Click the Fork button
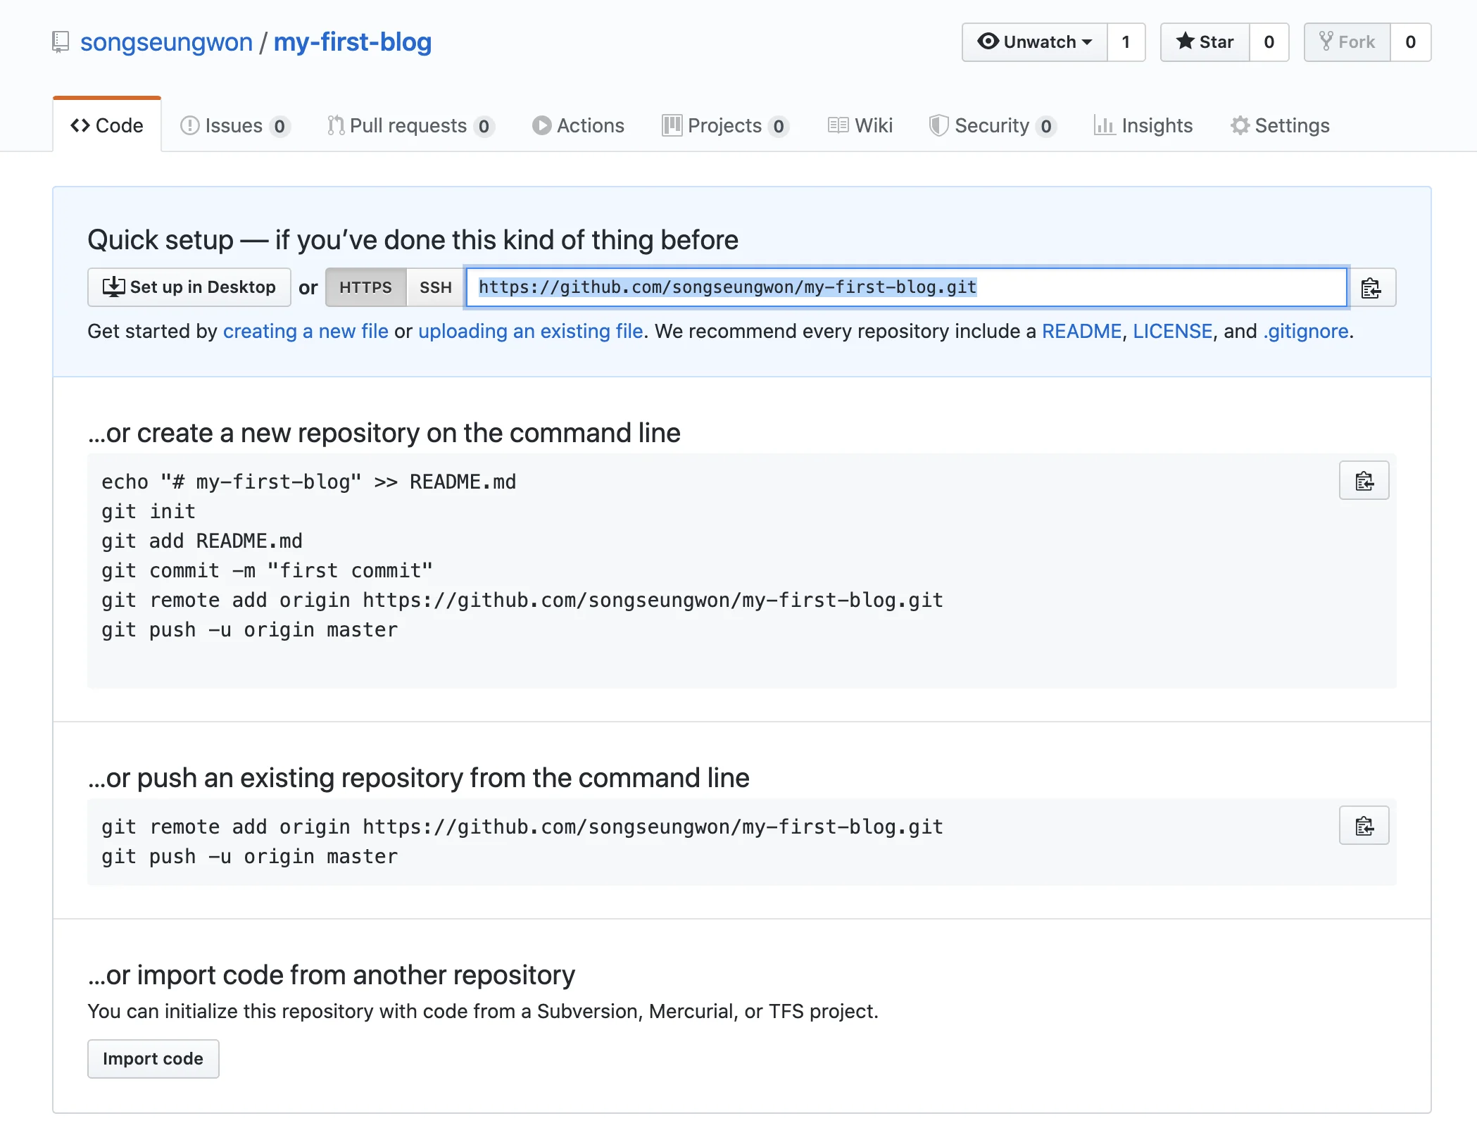This screenshot has width=1477, height=1142. click(1347, 42)
